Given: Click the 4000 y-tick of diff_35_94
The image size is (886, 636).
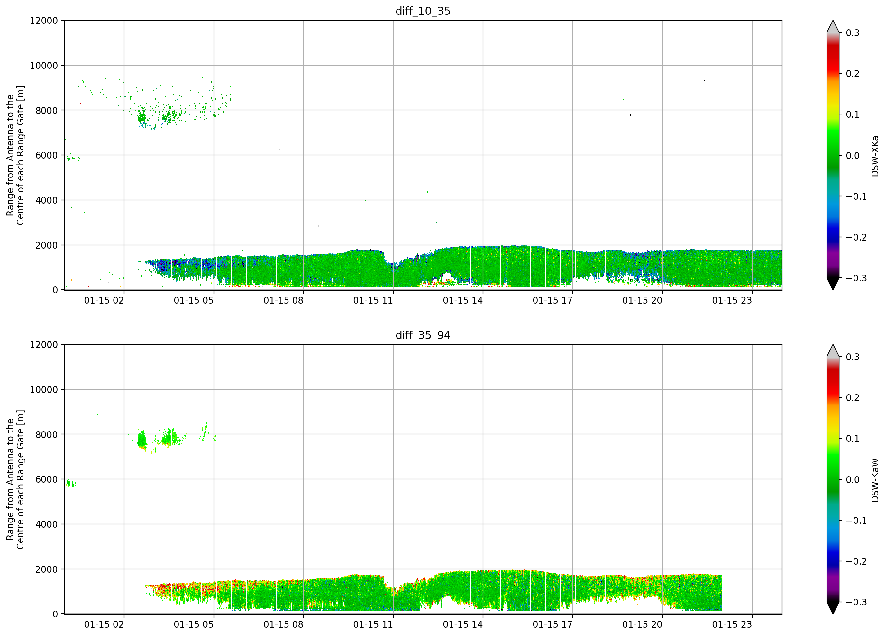Looking at the screenshot, I should (x=47, y=525).
